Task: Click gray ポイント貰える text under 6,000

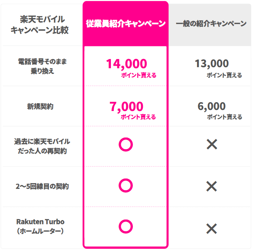Action: (225, 117)
